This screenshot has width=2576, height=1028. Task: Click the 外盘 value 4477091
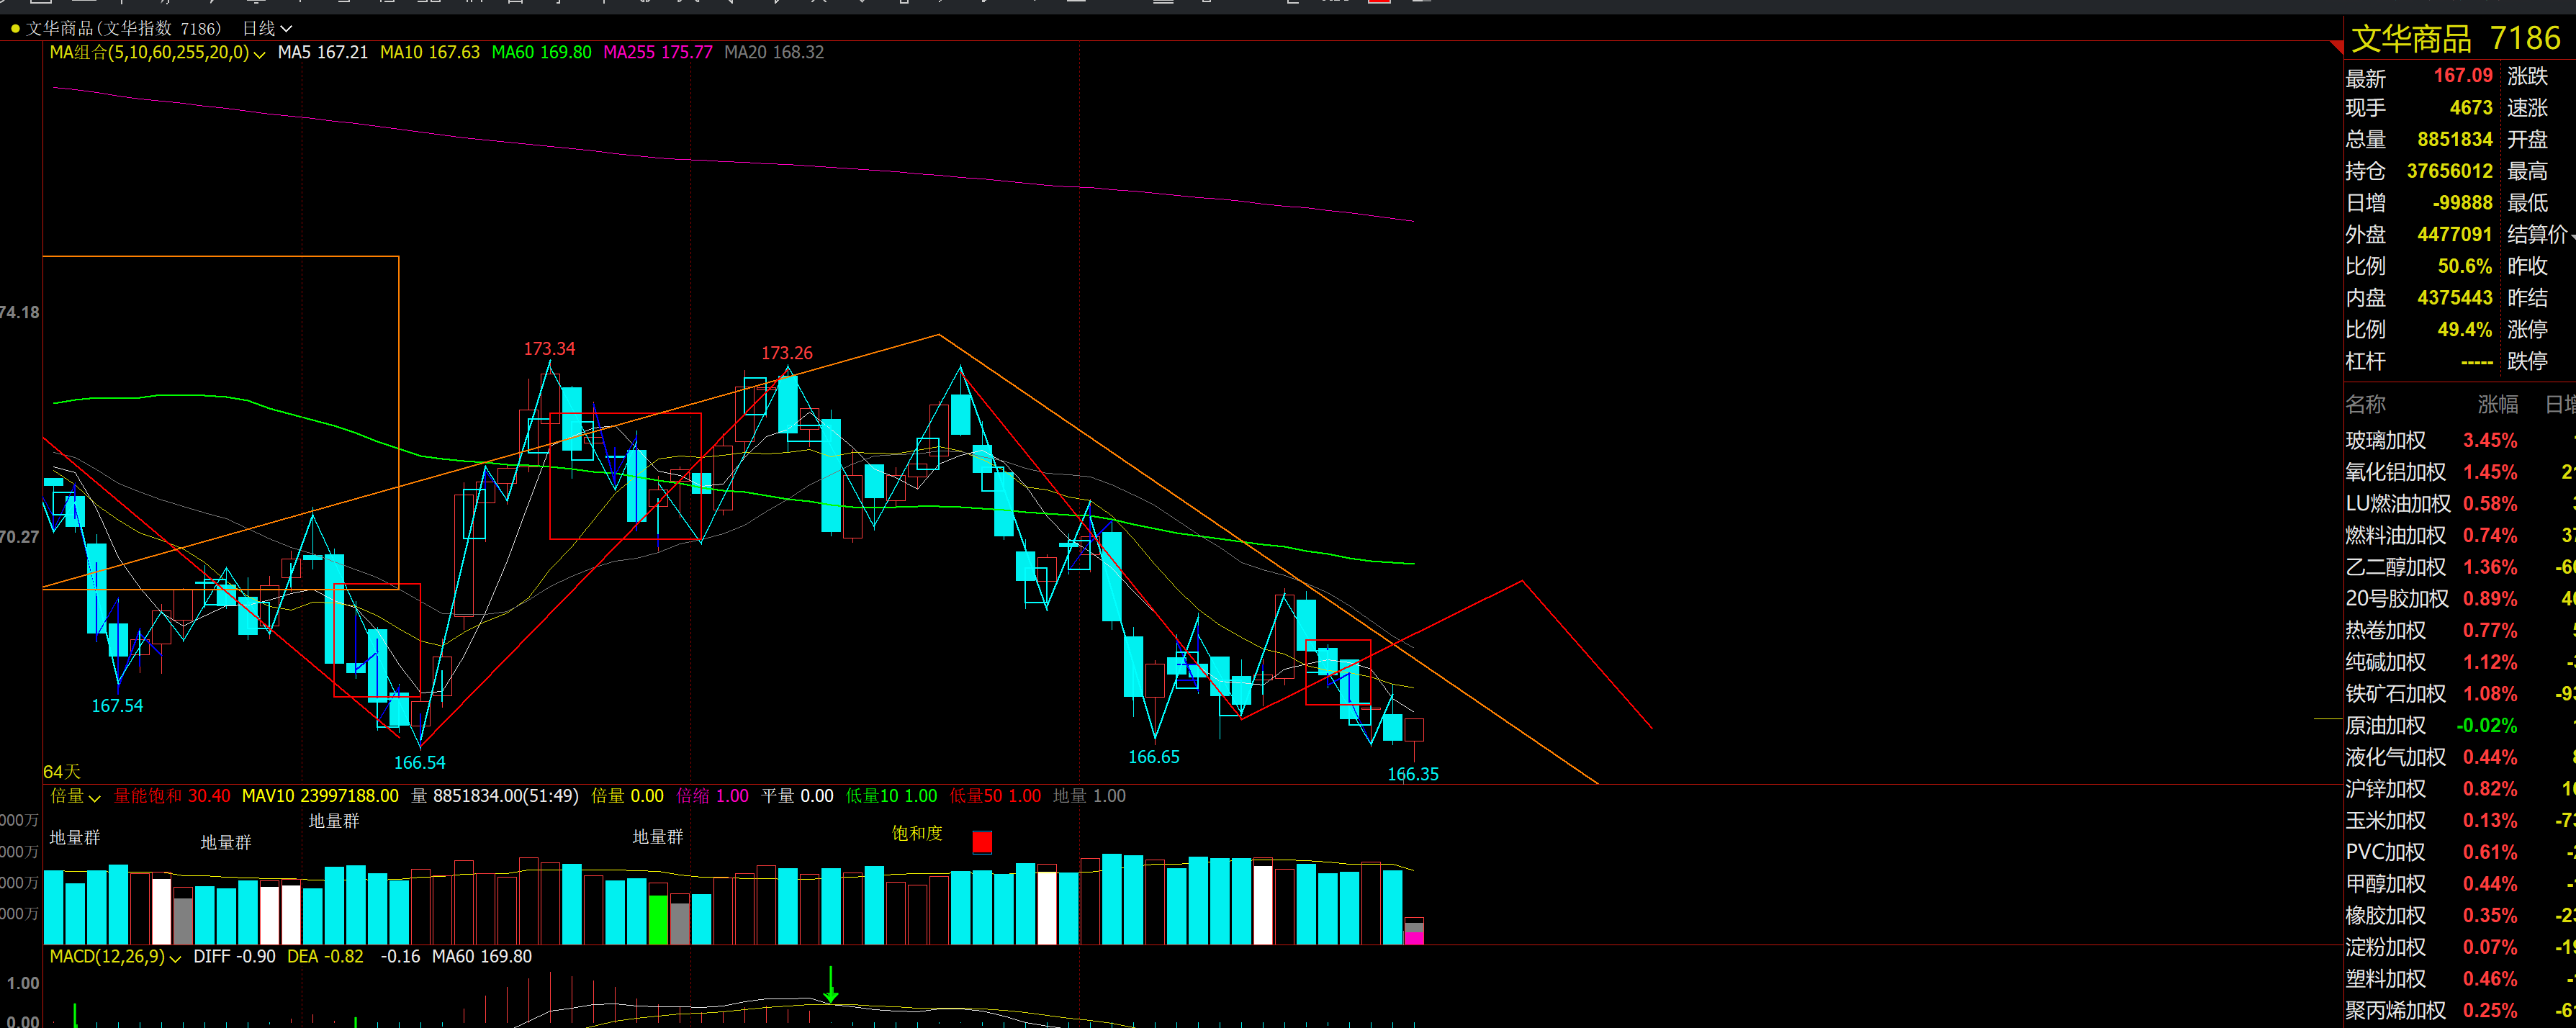[x=2454, y=235]
